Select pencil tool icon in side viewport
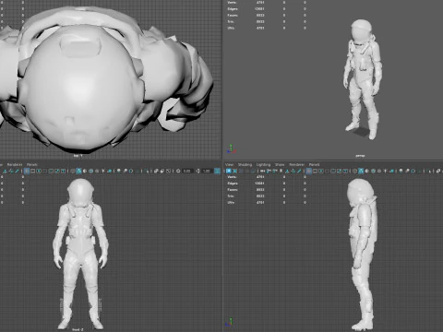Viewport: 443px width, 332px height. click(x=299, y=171)
